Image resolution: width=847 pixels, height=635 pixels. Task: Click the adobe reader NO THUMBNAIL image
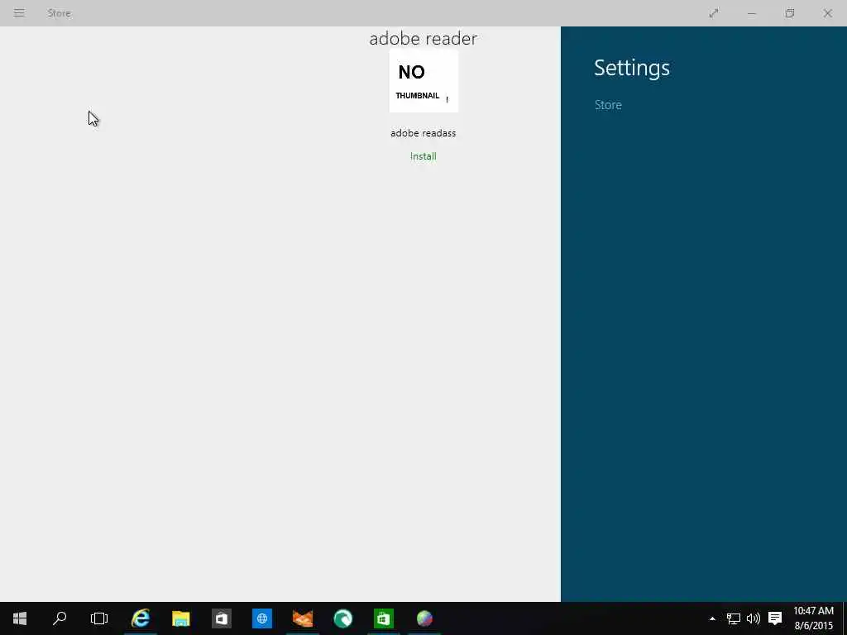click(x=423, y=82)
